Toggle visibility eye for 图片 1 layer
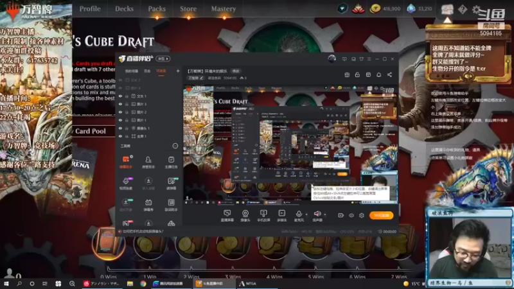The width and height of the screenshot is (514, 289). click(120, 120)
